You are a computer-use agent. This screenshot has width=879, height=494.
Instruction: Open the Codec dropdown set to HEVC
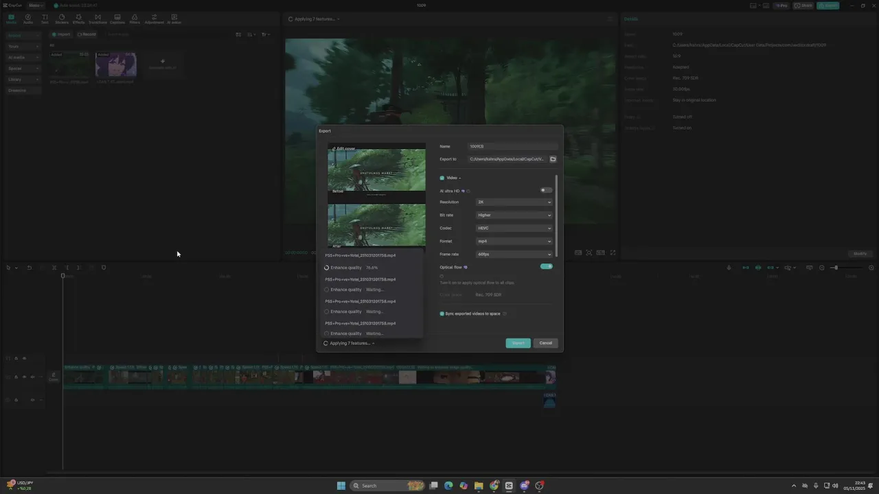(514, 228)
